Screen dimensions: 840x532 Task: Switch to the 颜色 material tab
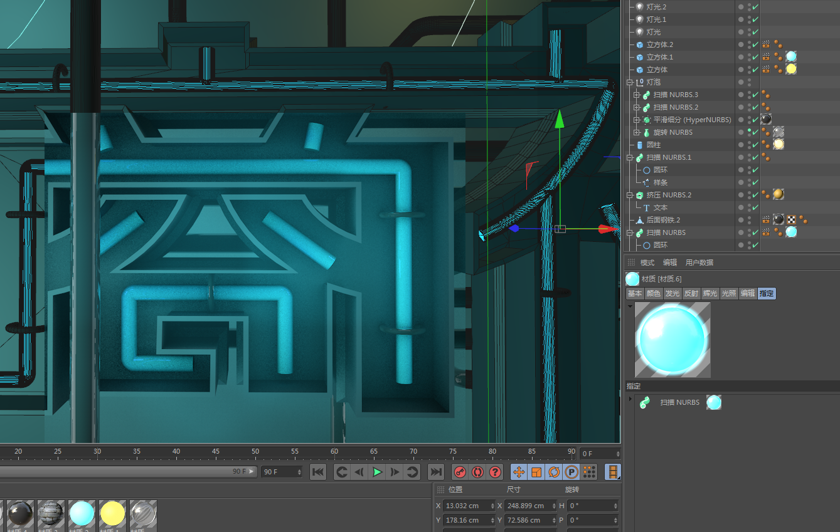654,293
